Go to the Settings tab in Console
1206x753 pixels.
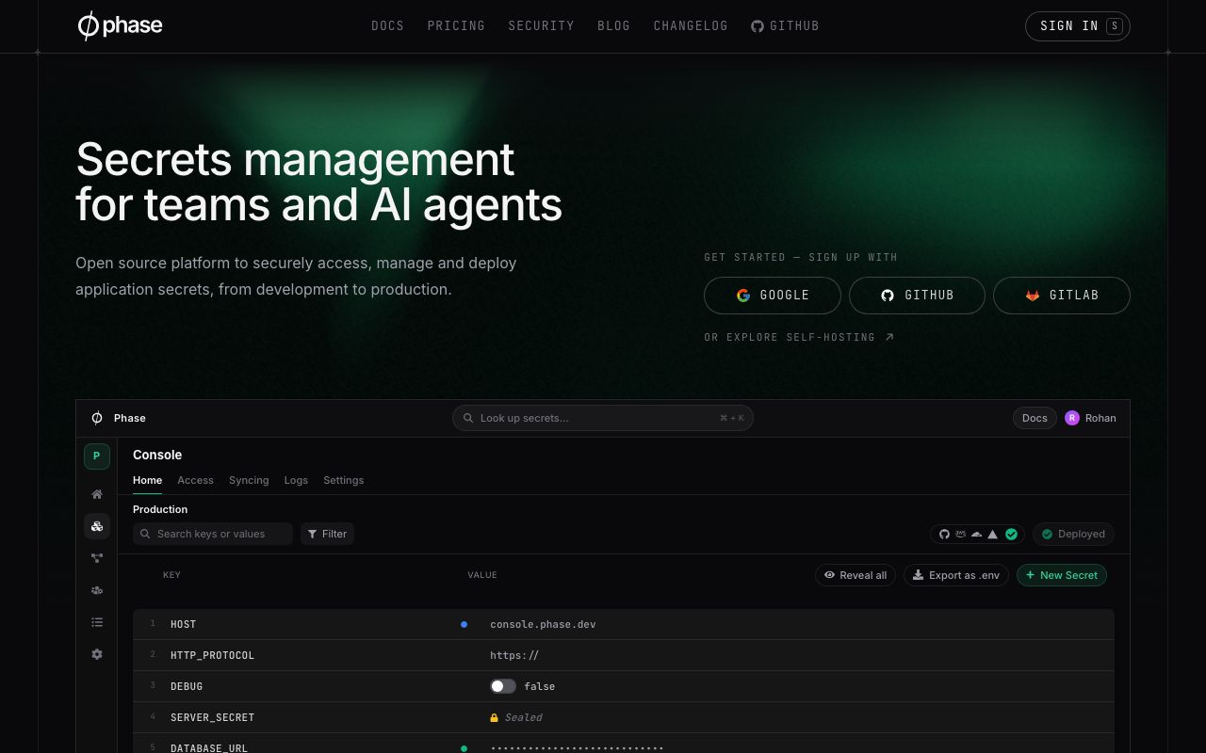pyautogui.click(x=343, y=480)
